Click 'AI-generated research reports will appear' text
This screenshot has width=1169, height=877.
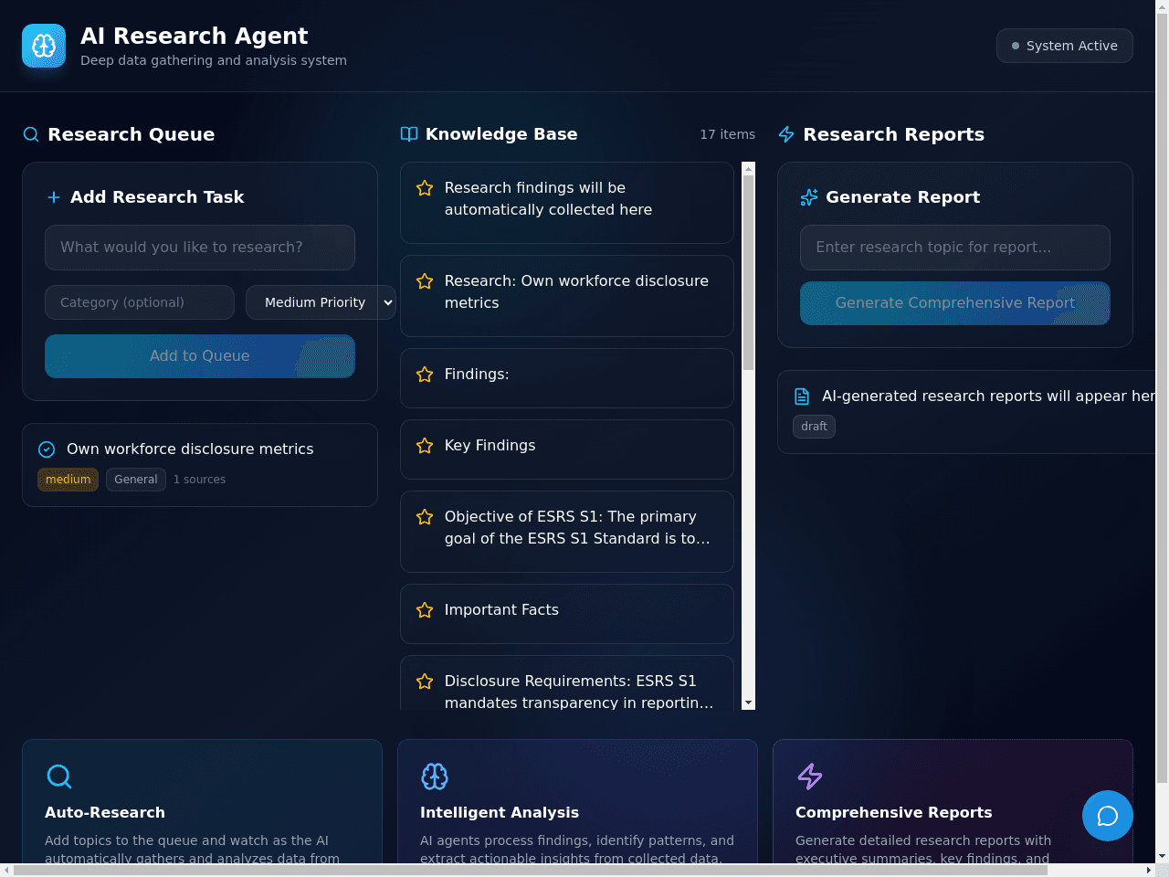(988, 396)
